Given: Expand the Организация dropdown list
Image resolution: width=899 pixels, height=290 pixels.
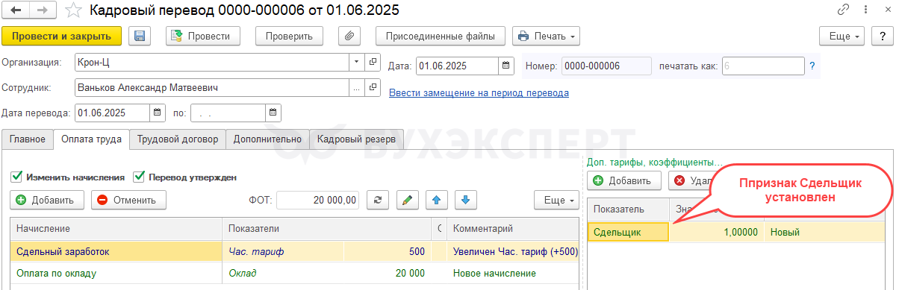Looking at the screenshot, I should pos(356,62).
